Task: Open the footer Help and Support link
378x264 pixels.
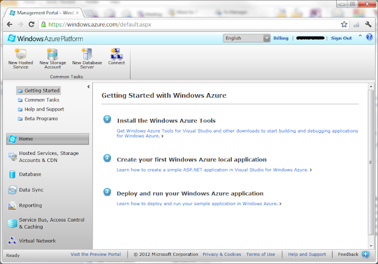Action: [x=307, y=254]
